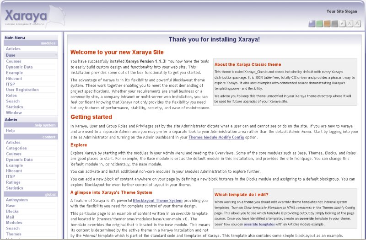The image size is (366, 240).
Task: Click the 'Getting started' heading
Action: (91, 117)
